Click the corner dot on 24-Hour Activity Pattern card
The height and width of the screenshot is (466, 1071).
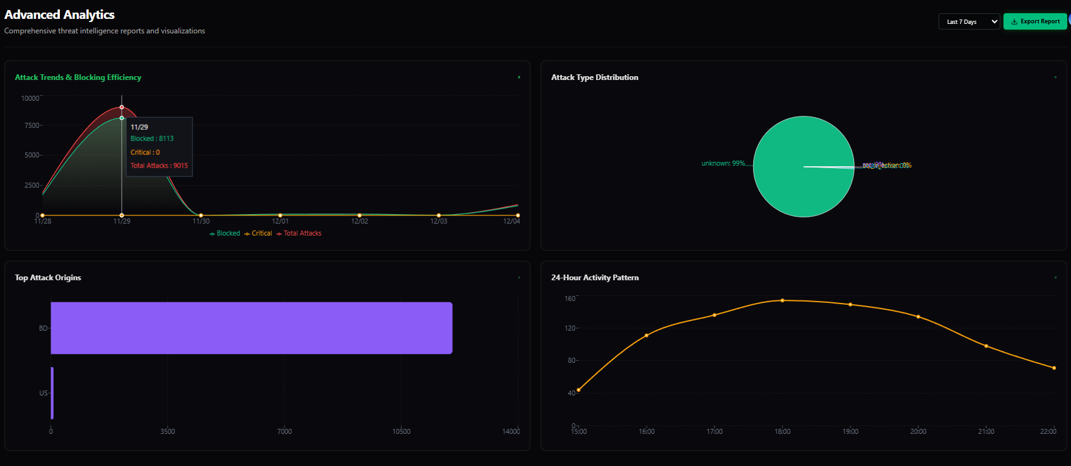pyautogui.click(x=1055, y=278)
